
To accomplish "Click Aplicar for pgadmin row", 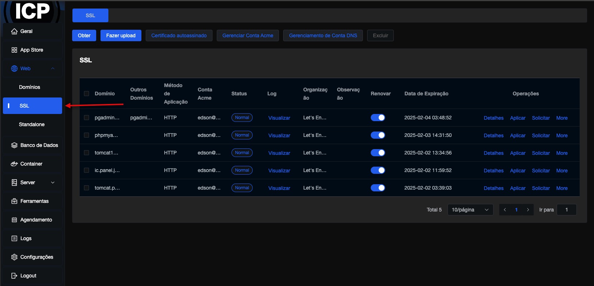I will point(518,118).
